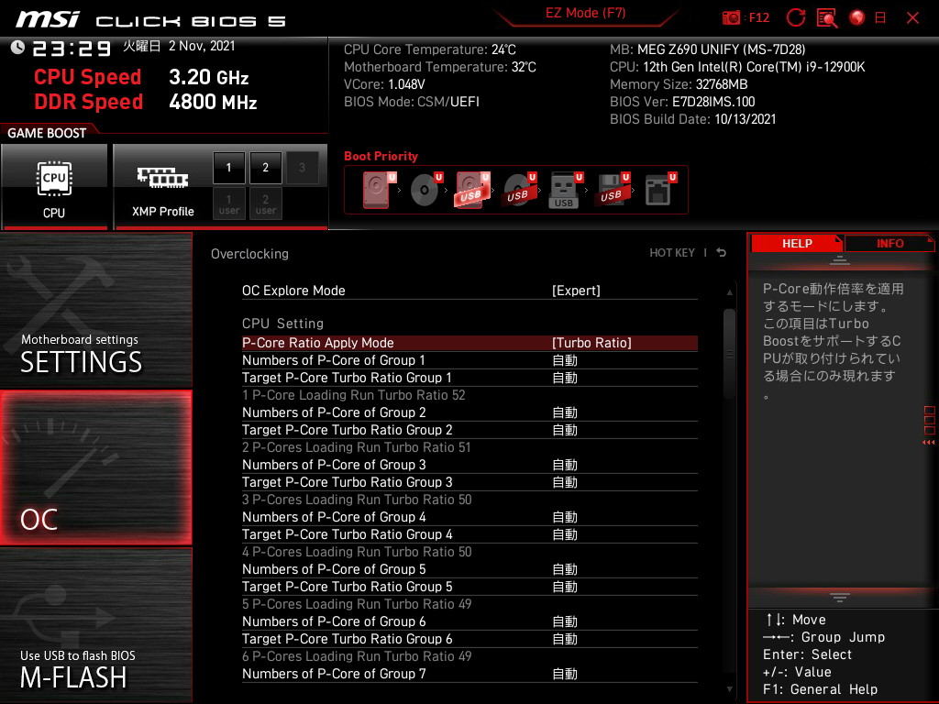Switch to the INFO tab
Image resolution: width=939 pixels, height=704 pixels.
pyautogui.click(x=889, y=244)
